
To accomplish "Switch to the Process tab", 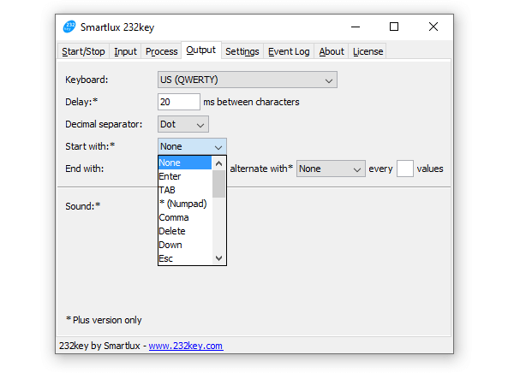I will (161, 51).
